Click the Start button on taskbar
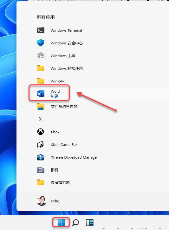The width and height of the screenshot is (169, 230). (61, 222)
